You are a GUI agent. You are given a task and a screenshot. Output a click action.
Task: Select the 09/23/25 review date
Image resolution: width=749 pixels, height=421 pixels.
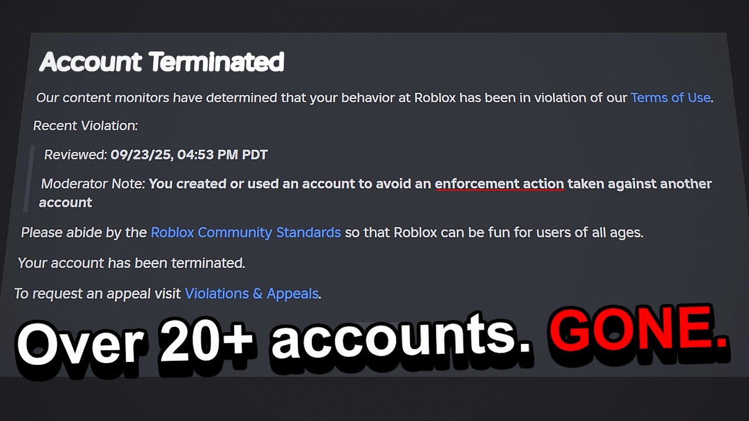(x=138, y=155)
